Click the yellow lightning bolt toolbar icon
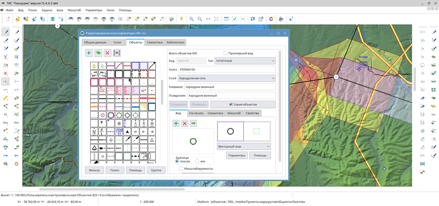Screen dimensions: 439x206 coord(181,19)
